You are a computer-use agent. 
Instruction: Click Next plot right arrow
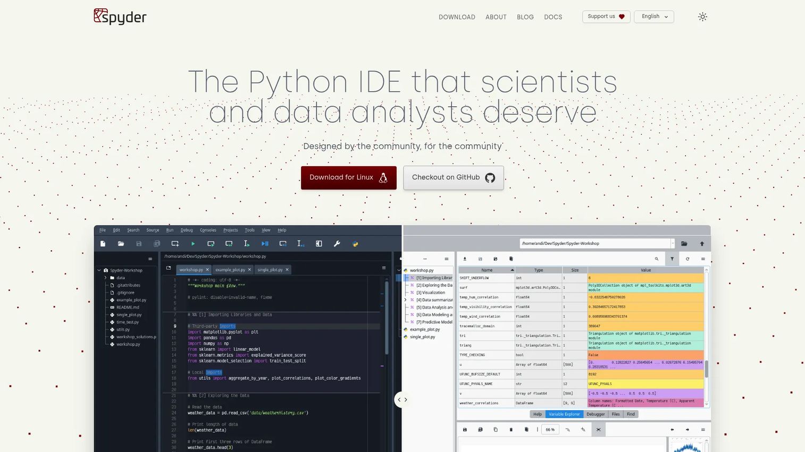coord(687,430)
